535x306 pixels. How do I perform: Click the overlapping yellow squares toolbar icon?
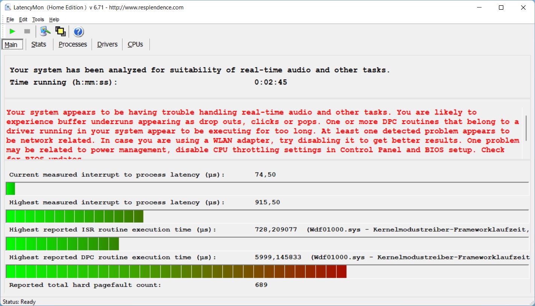[x=60, y=32]
